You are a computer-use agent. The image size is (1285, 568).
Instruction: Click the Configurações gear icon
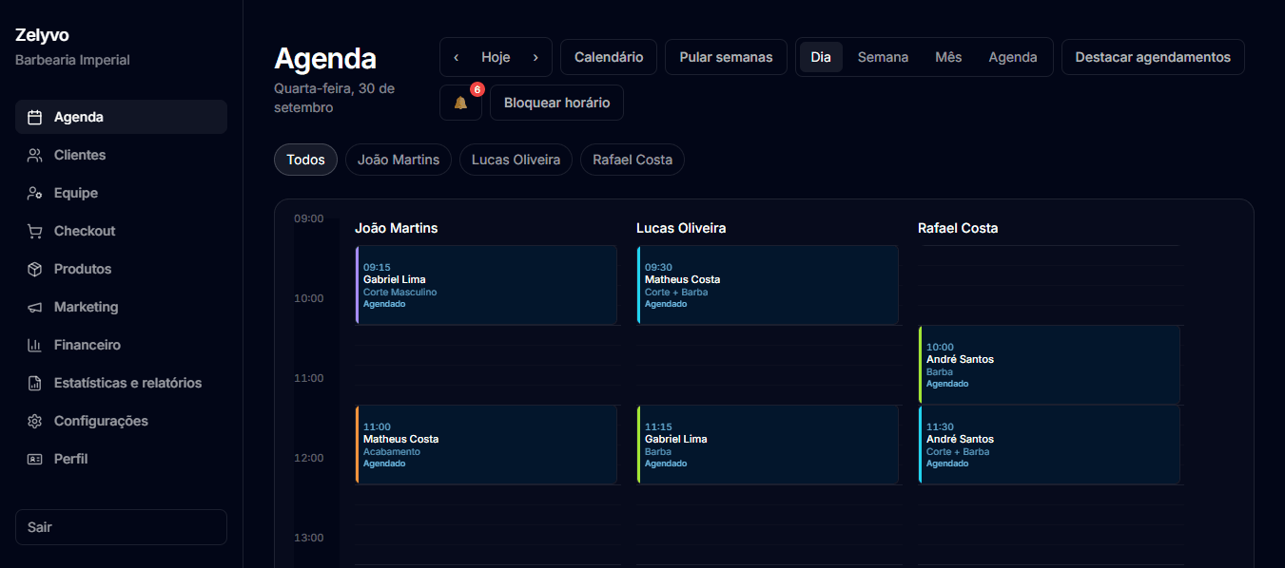click(x=34, y=422)
